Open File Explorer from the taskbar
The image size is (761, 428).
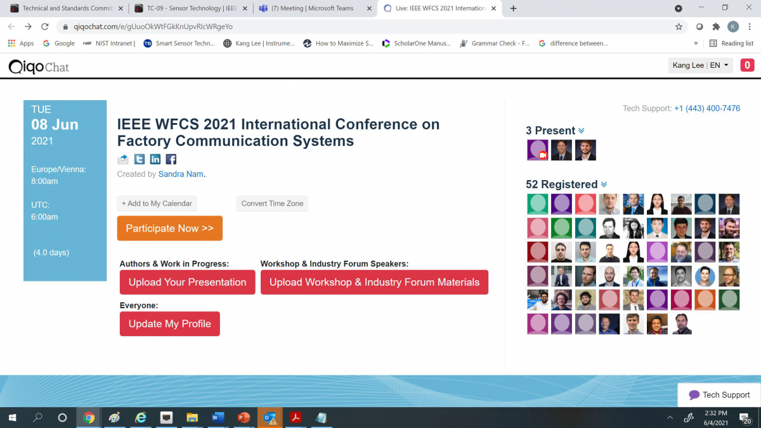[192, 418]
